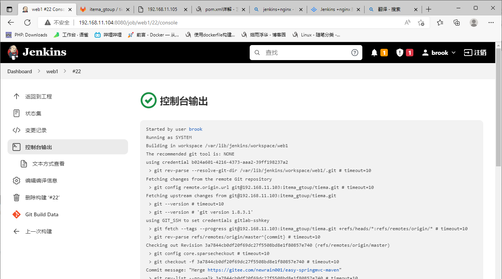Click the browser back arrow
Viewport: 502px width, 279px height.
(x=11, y=23)
